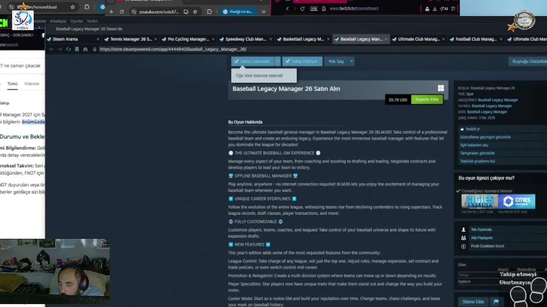Add the game to cart with Sepete Ekle

pyautogui.click(x=427, y=100)
